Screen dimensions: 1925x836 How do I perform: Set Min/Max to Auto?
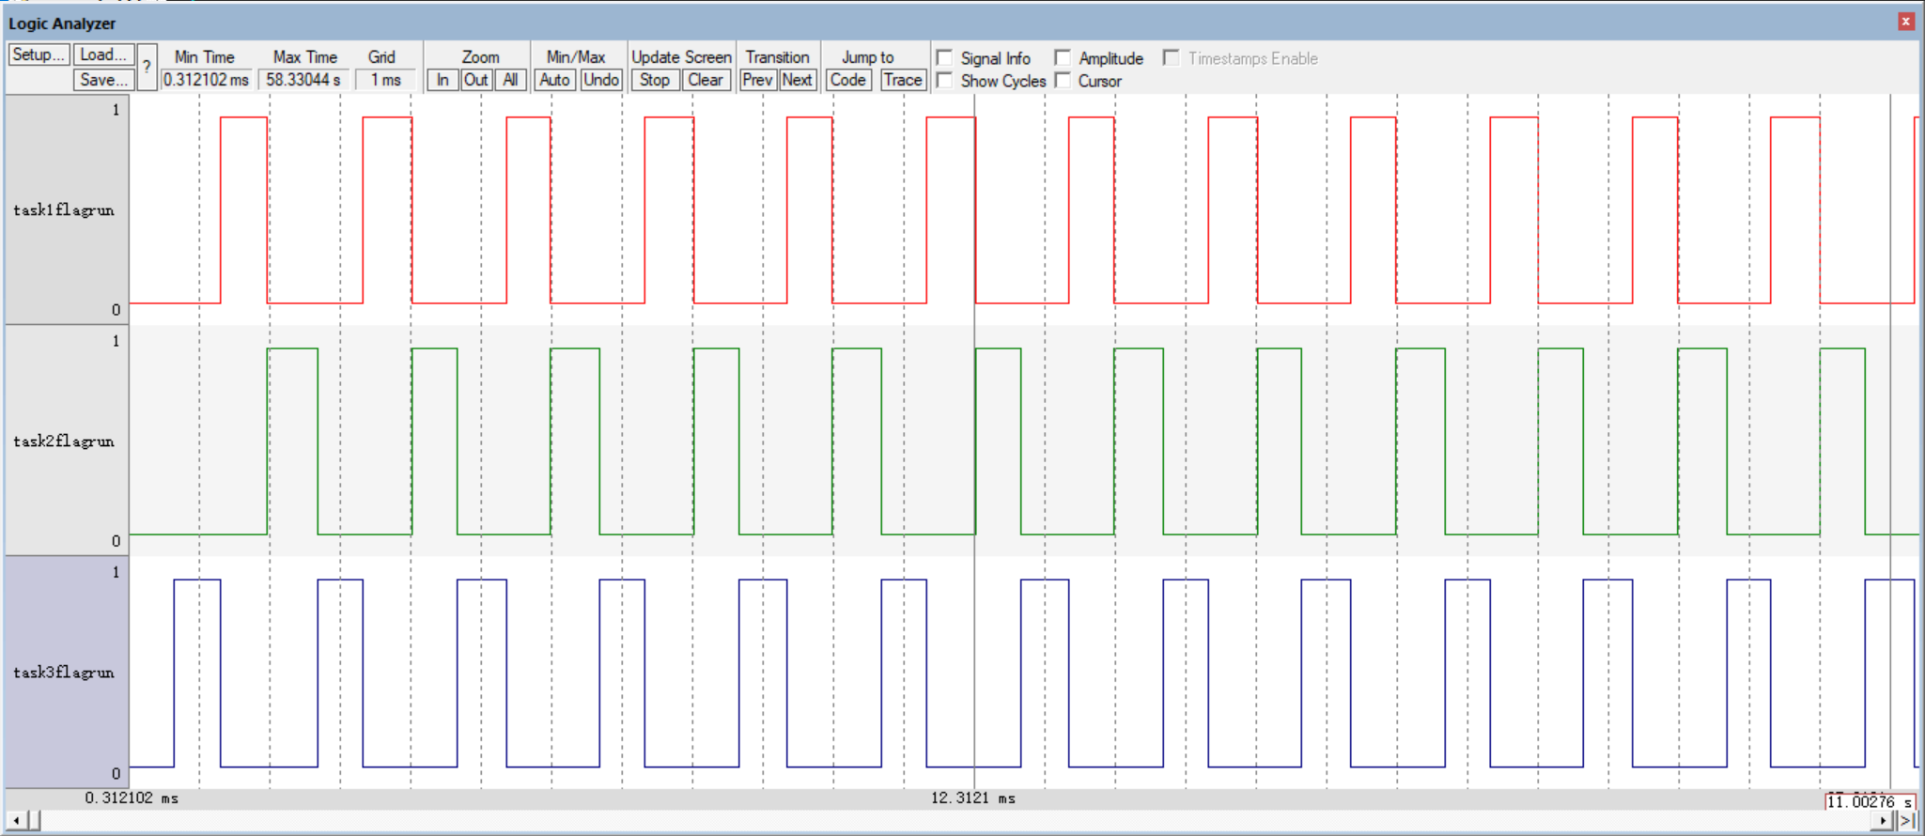tap(555, 80)
